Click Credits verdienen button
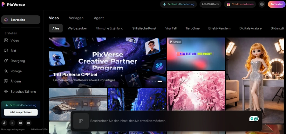 [x=240, y=4]
